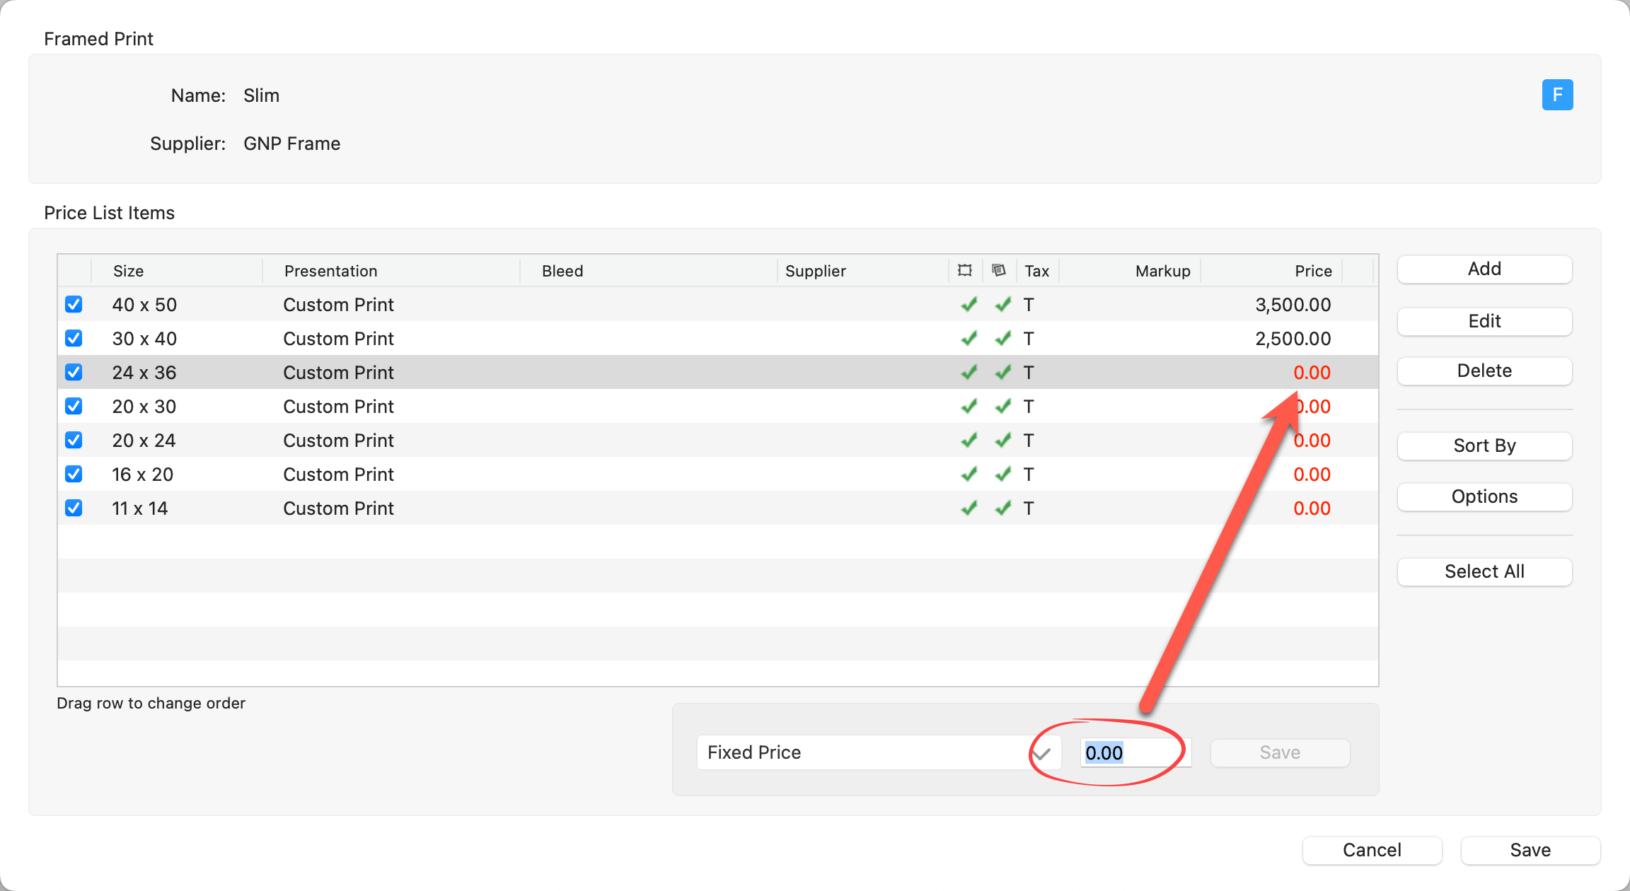1630x891 pixels.
Task: Uncheck the 20 x 30 row checkbox
Action: pos(74,407)
